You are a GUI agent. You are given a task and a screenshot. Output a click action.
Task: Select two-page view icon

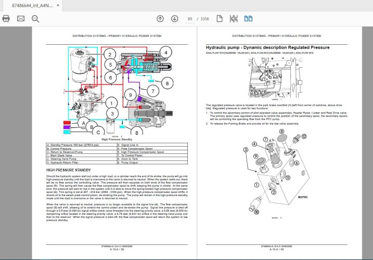[248, 19]
